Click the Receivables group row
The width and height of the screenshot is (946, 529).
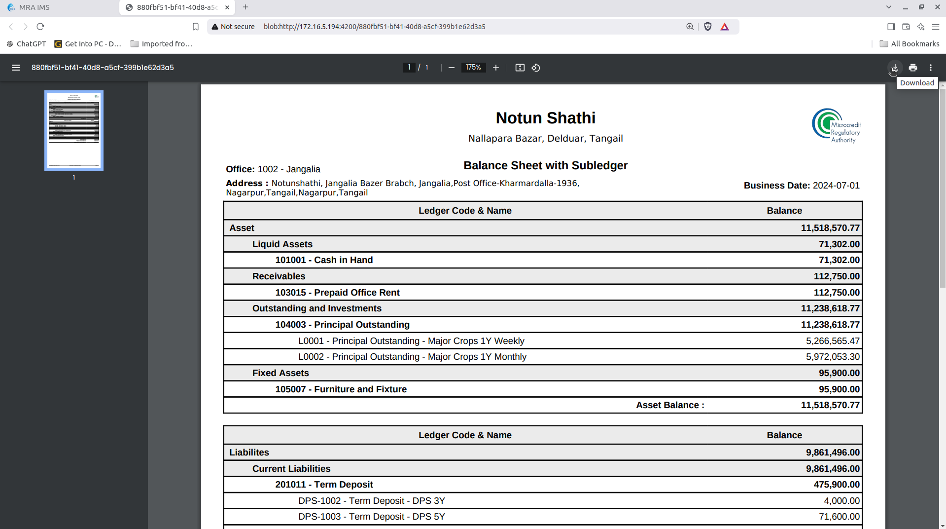click(x=543, y=276)
